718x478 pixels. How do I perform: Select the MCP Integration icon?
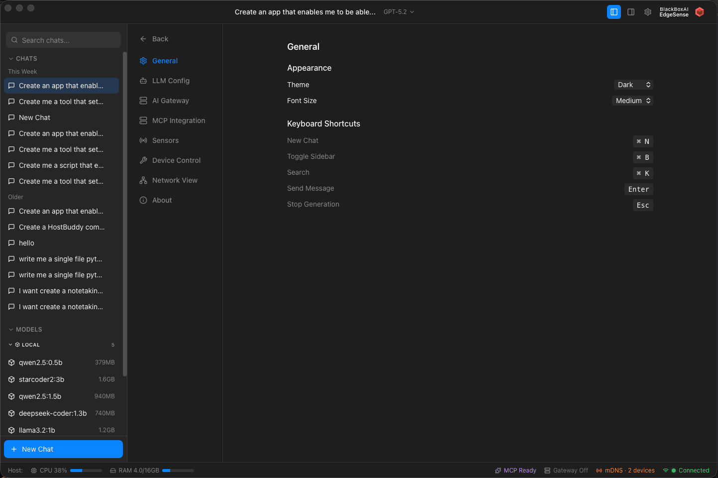coord(143,120)
